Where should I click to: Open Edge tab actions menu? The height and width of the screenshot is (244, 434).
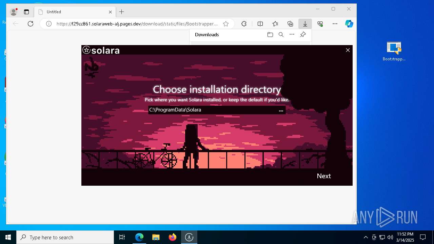point(26,12)
